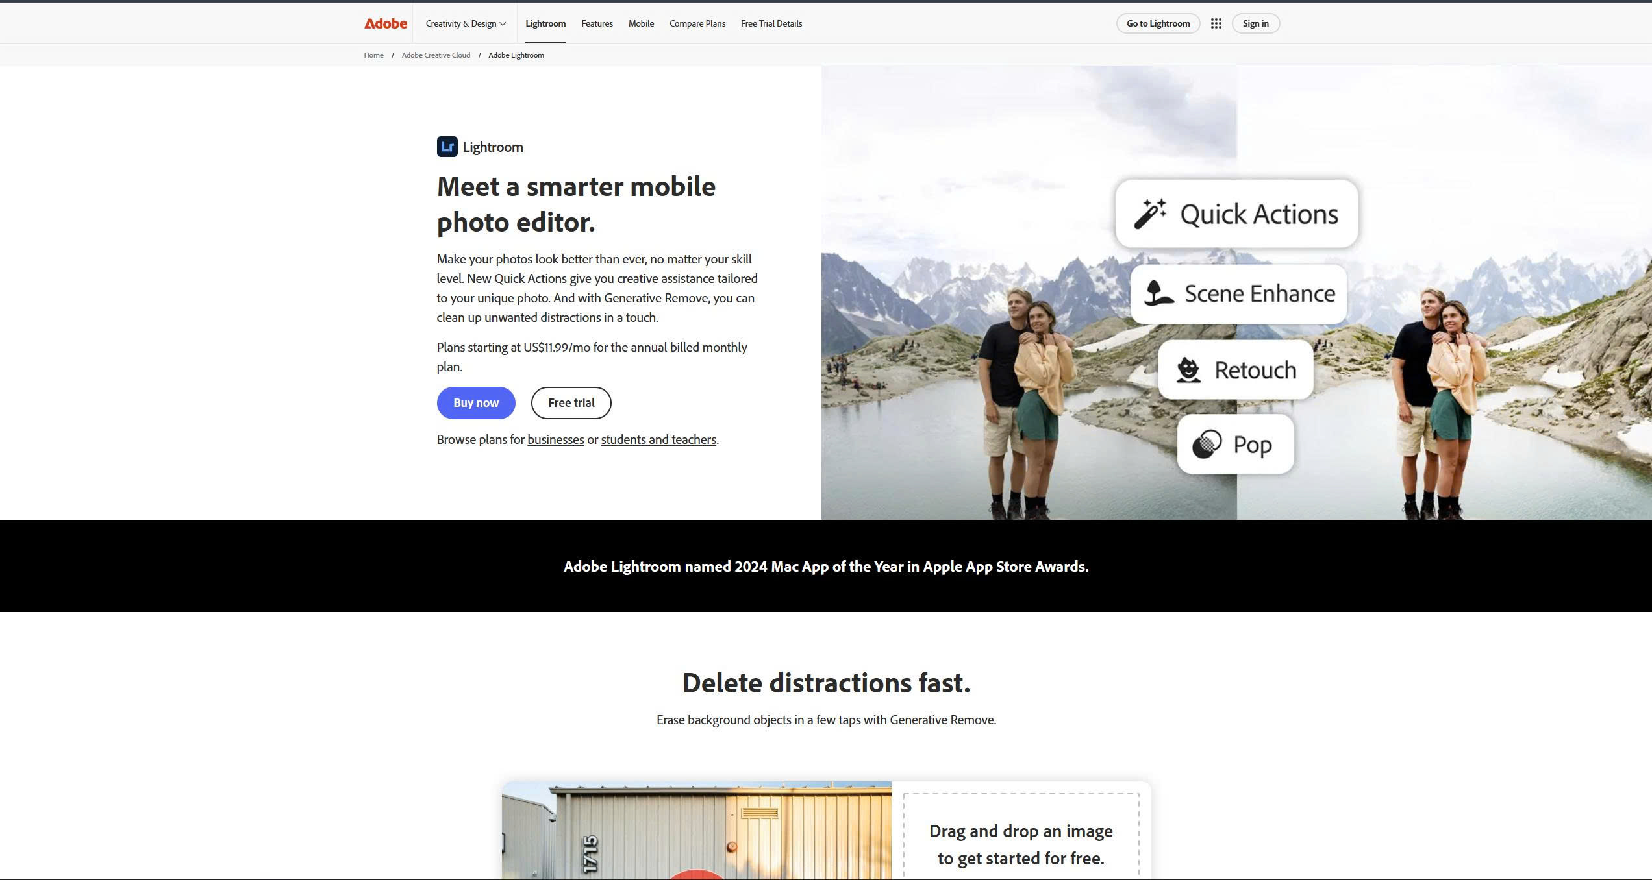The width and height of the screenshot is (1652, 880).
Task: Click the Pop circles icon
Action: pyautogui.click(x=1207, y=444)
